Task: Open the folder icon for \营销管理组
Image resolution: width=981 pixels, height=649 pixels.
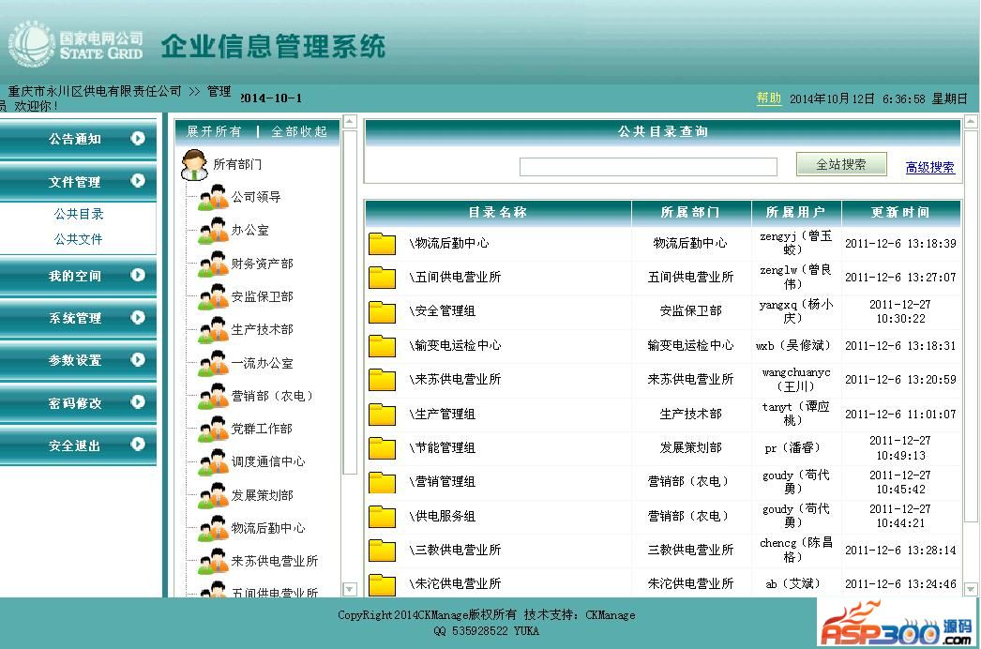Action: [x=383, y=481]
